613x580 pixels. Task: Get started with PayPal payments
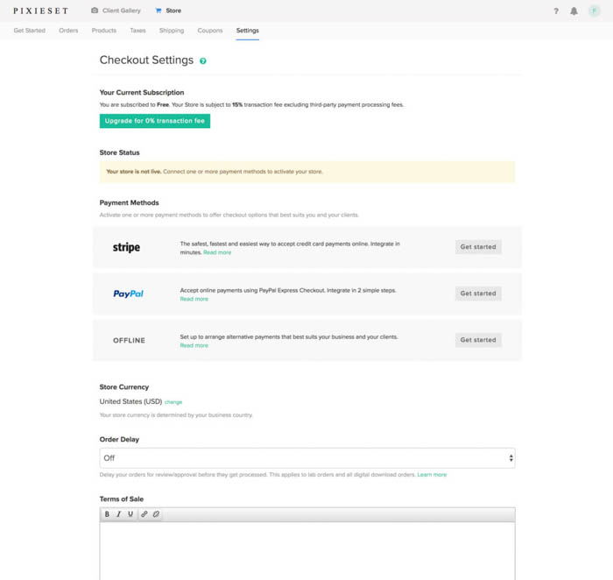[x=478, y=294]
